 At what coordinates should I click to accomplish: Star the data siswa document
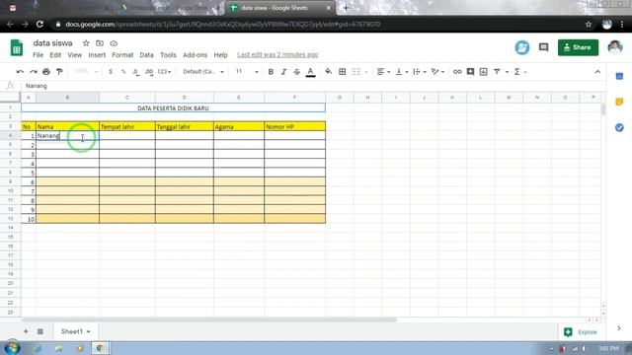86,43
